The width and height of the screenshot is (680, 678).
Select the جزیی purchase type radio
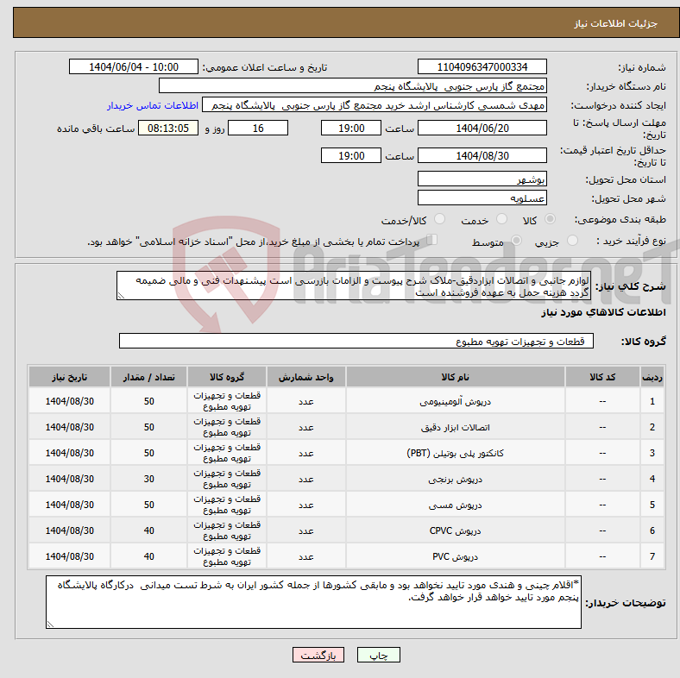(572, 241)
